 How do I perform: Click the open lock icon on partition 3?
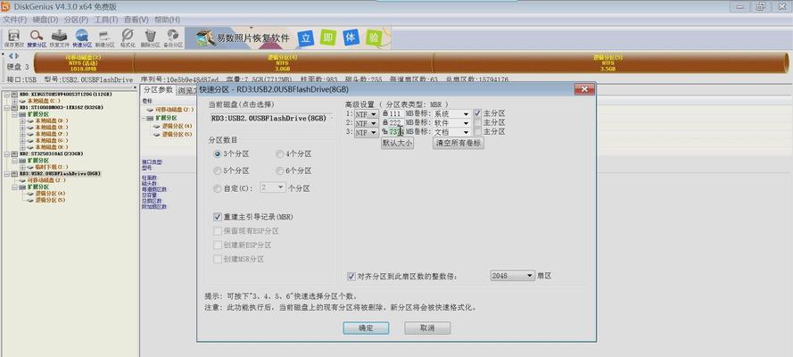pyautogui.click(x=385, y=131)
